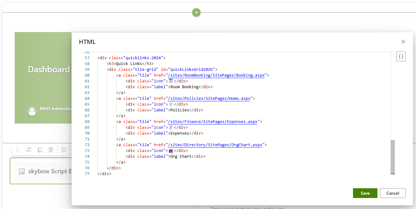The width and height of the screenshot is (416, 209).
Task: Click the duplicate web part icon
Action: (40, 150)
